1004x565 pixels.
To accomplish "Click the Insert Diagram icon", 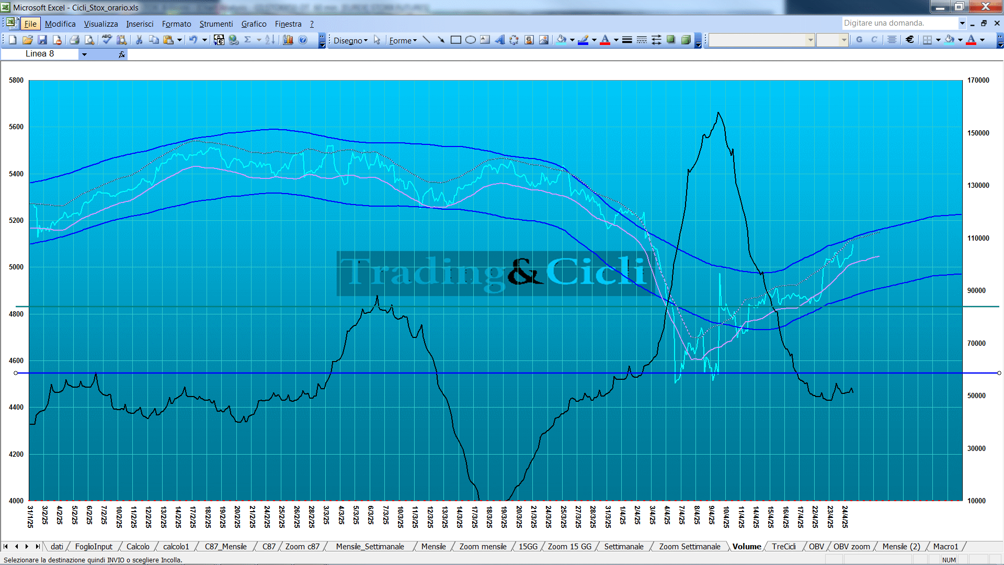I will pyautogui.click(x=514, y=40).
